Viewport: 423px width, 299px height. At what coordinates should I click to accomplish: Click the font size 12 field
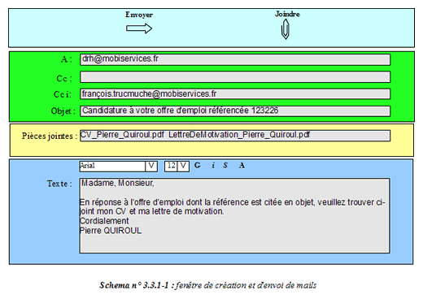pyautogui.click(x=171, y=167)
